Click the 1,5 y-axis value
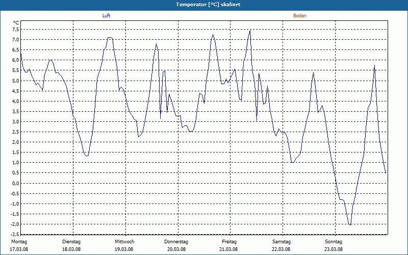This screenshot has width=408, height=255. 16,152
